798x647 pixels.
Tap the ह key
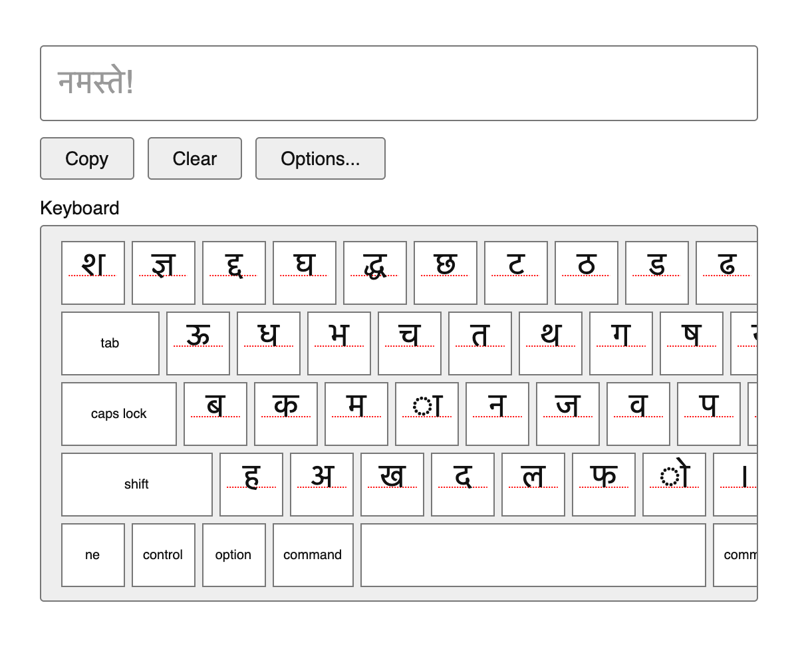(251, 485)
